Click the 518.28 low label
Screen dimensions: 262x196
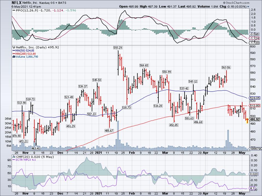158,106
